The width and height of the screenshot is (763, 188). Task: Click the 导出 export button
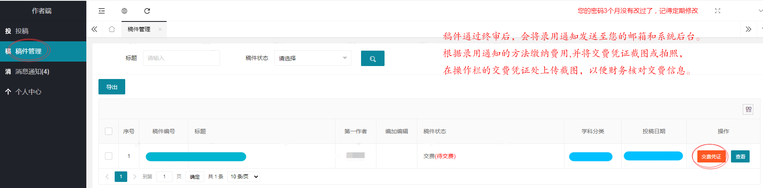pos(112,87)
